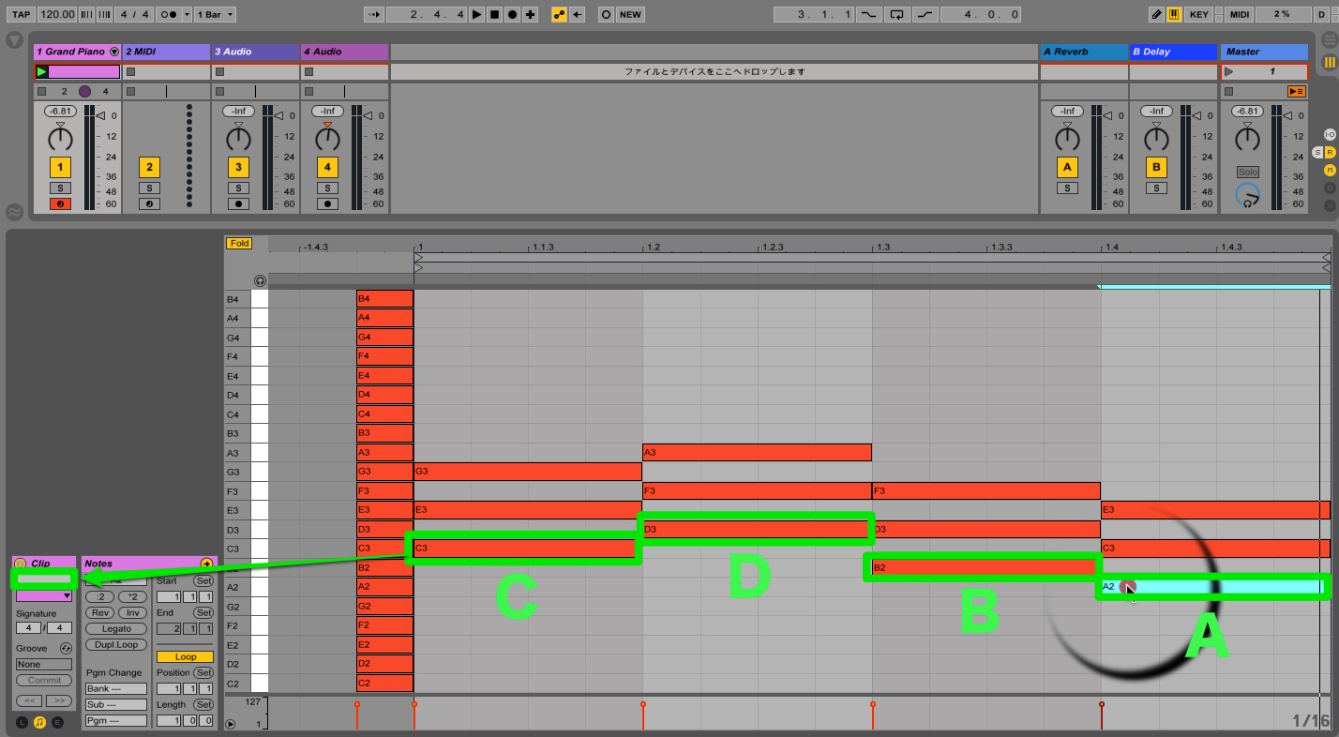Open the quantization 1 Bar dropdown
The width and height of the screenshot is (1339, 737).
click(x=216, y=15)
